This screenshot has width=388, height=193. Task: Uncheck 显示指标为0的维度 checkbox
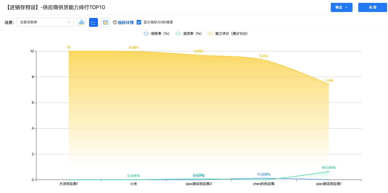[139, 22]
